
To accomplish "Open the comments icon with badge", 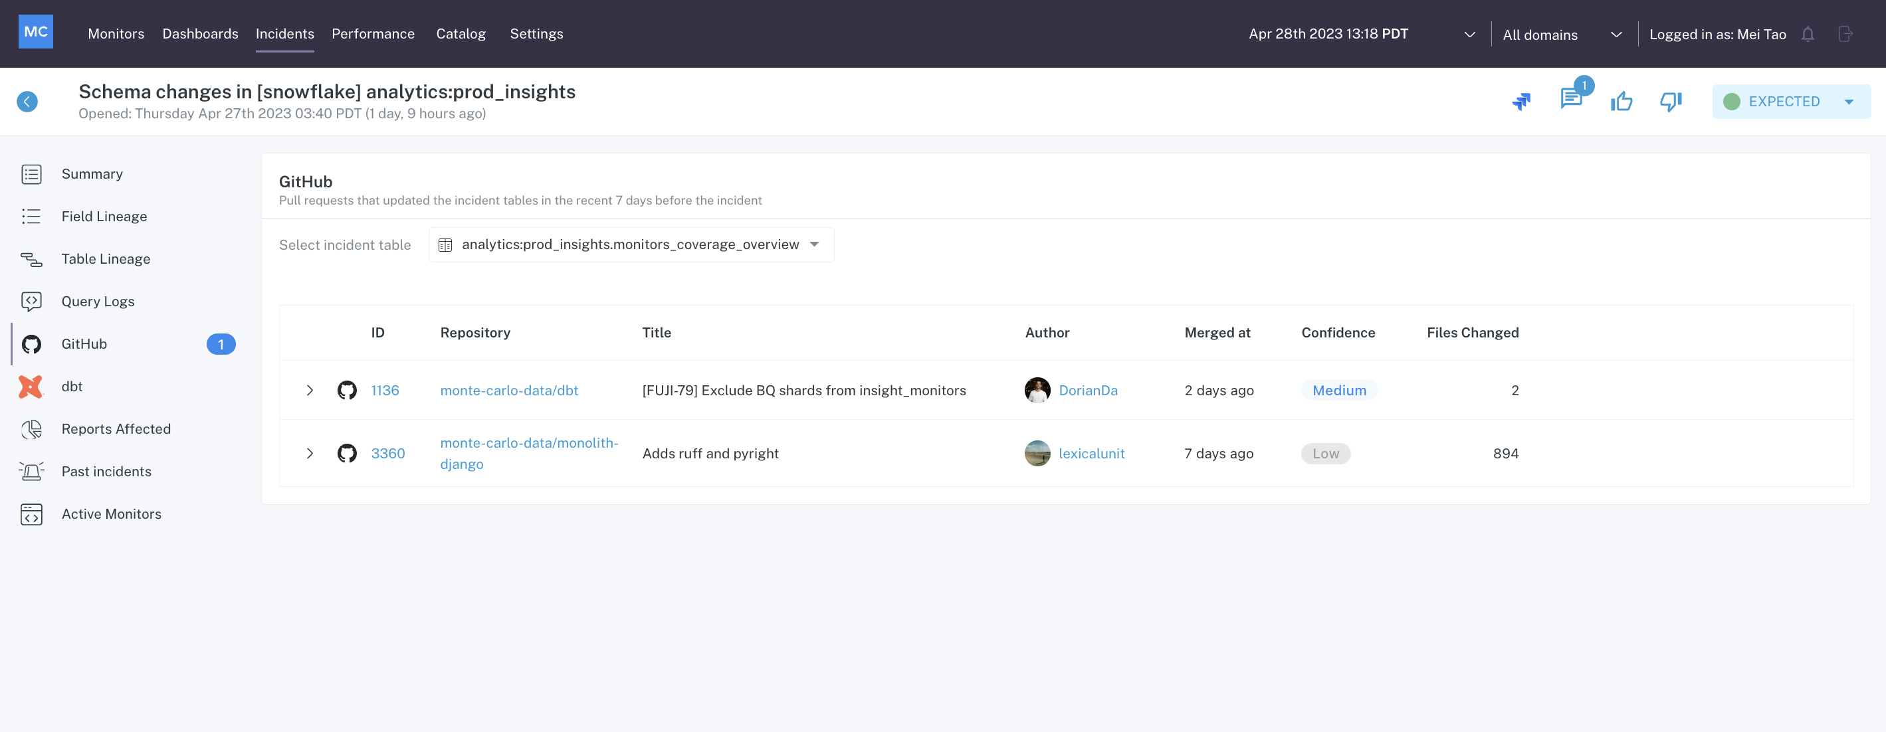I will coord(1571,98).
